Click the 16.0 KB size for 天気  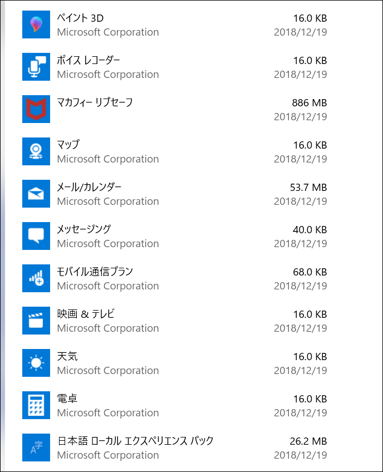coord(310,356)
